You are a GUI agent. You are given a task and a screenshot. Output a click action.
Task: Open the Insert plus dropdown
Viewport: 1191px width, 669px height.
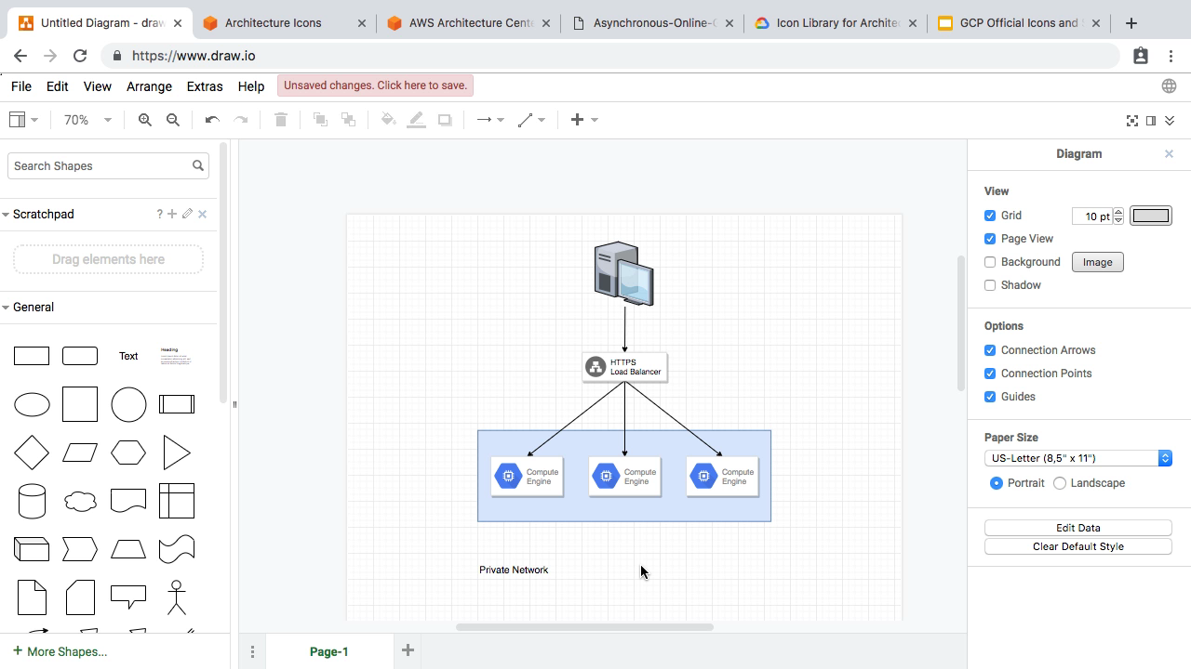(x=584, y=120)
